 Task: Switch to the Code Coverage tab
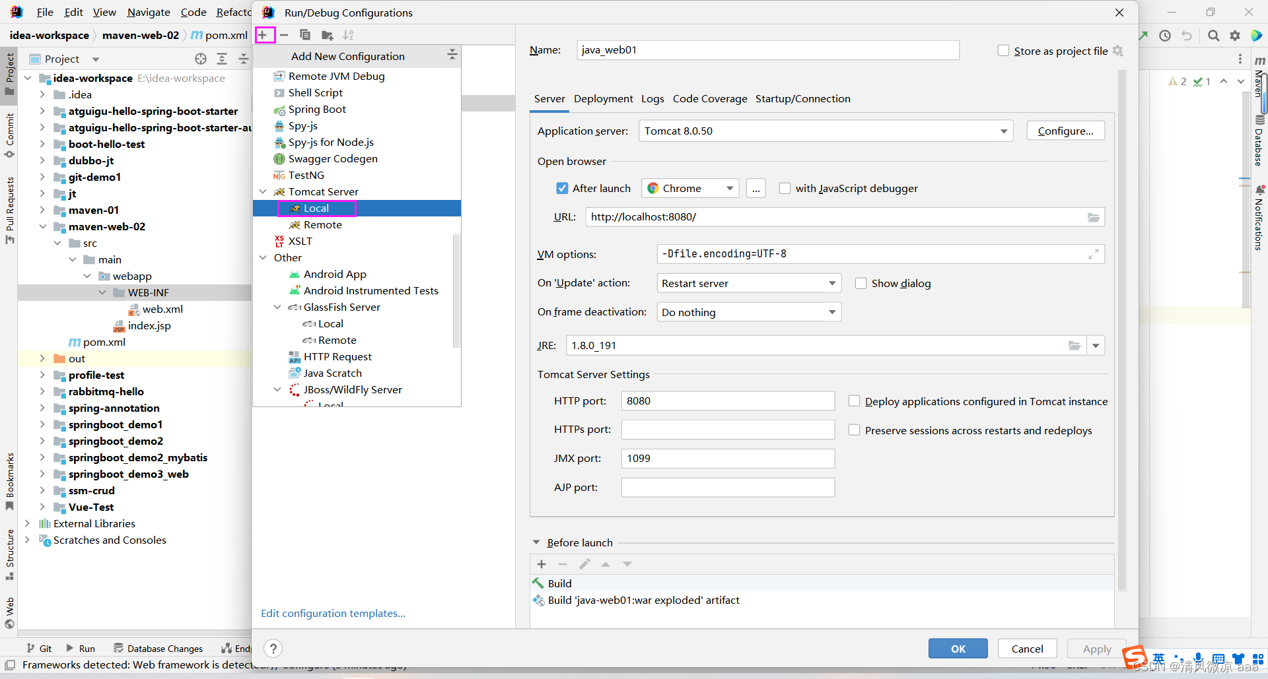tap(710, 99)
